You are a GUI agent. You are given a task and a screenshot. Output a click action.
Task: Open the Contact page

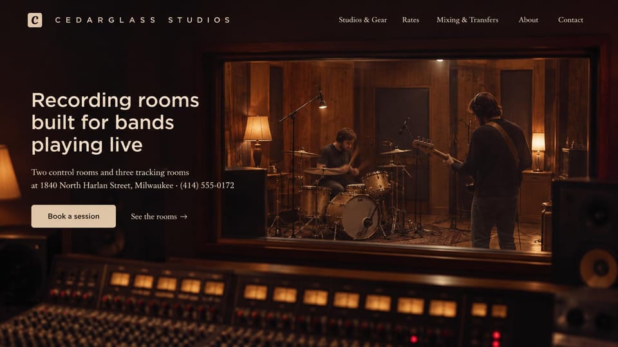coord(570,20)
